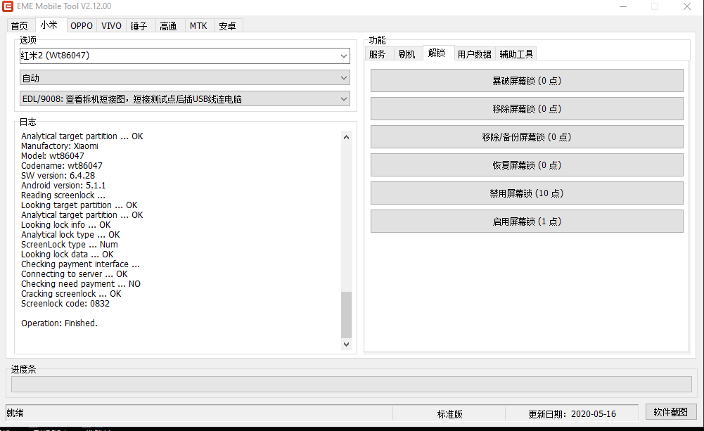Switch to the 小米 tab

49,25
